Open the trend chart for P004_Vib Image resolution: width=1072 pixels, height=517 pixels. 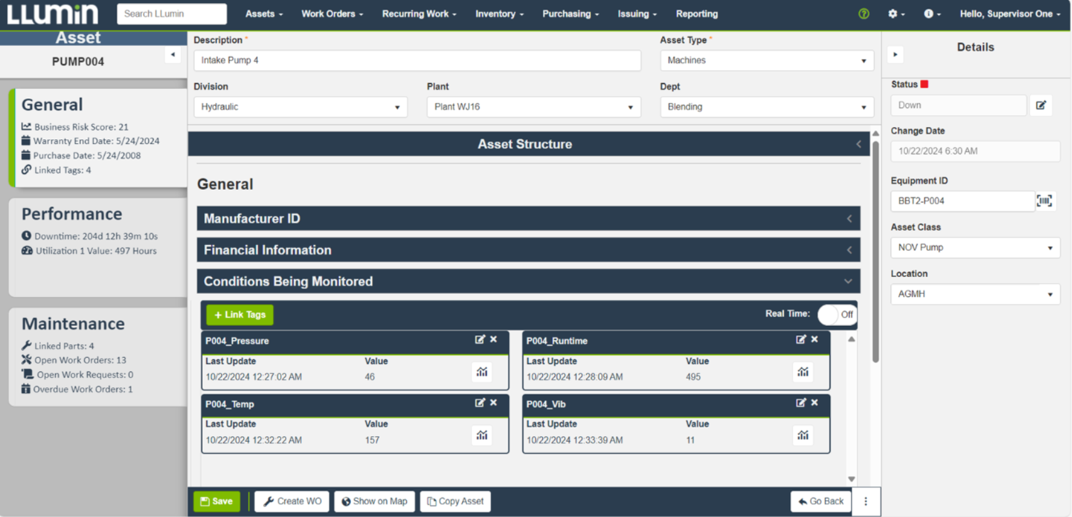point(803,435)
